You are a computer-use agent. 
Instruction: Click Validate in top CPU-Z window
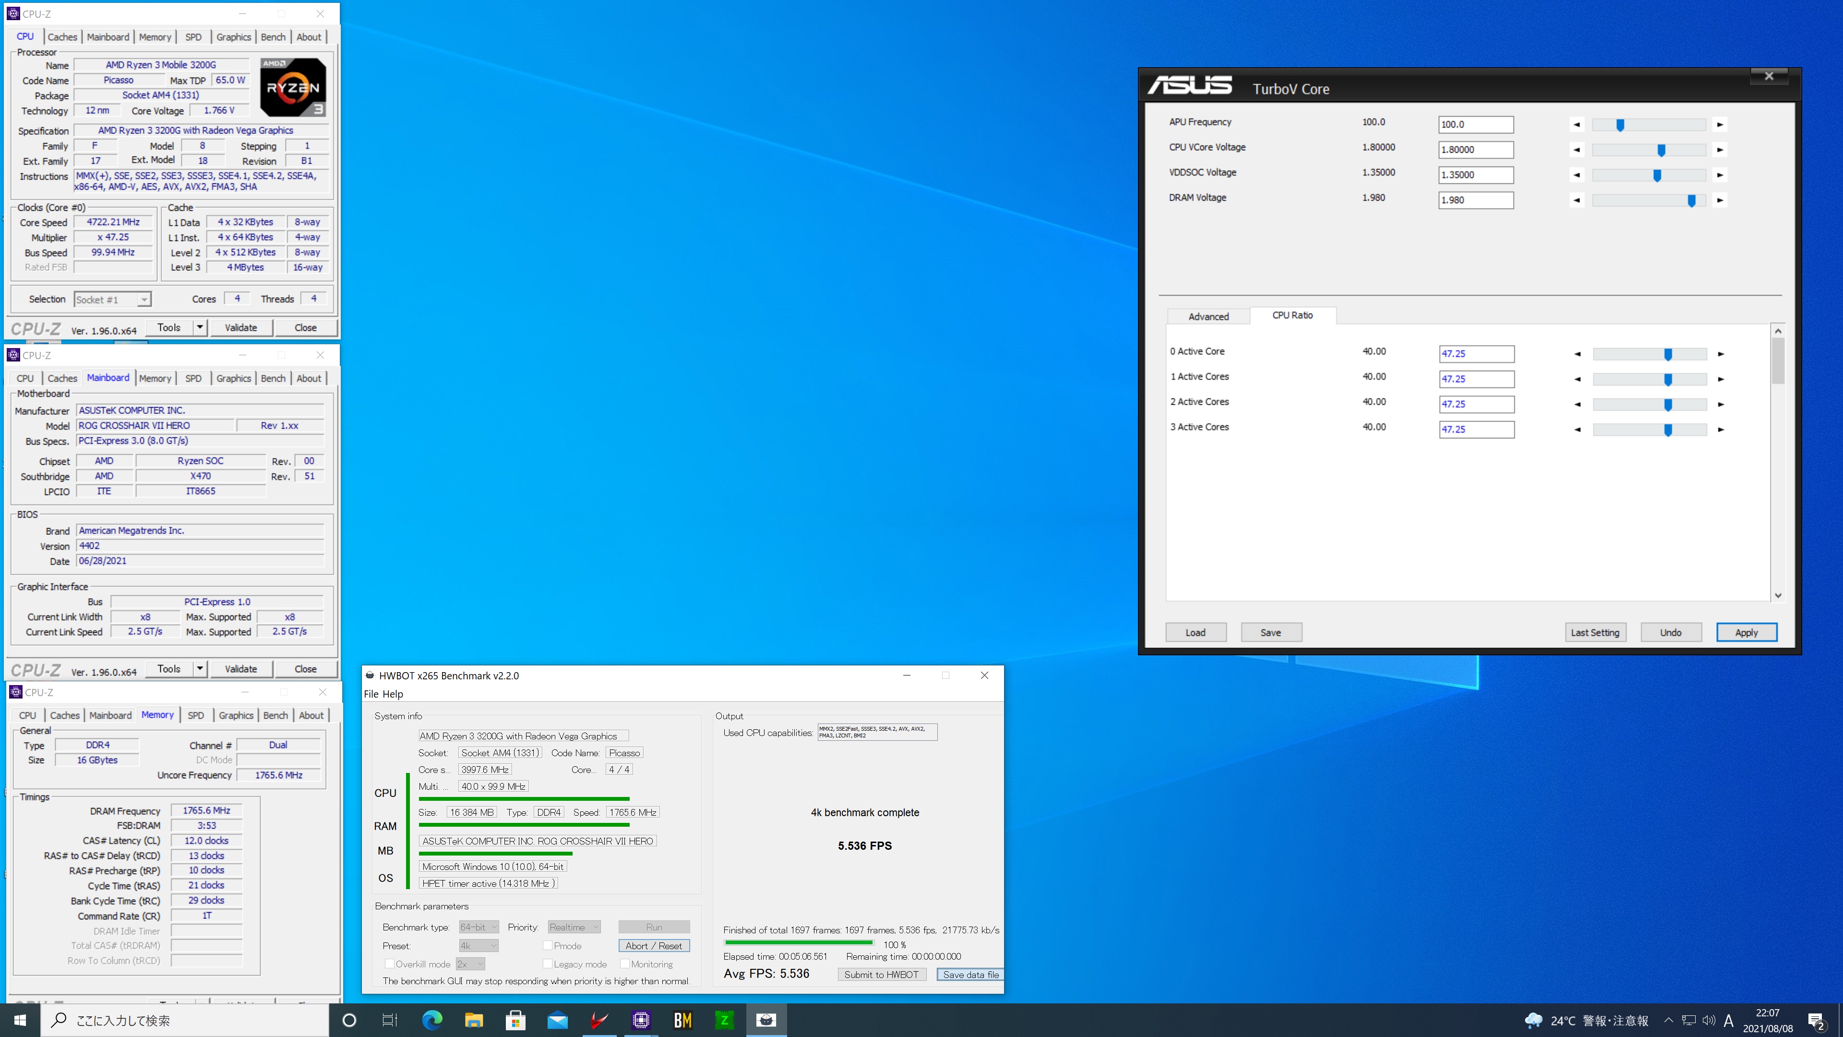[241, 327]
